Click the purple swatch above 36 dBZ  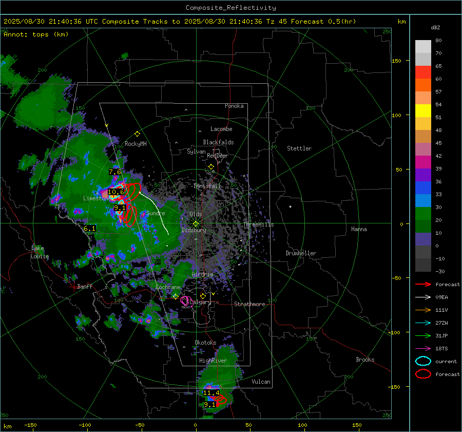[x=423, y=175]
